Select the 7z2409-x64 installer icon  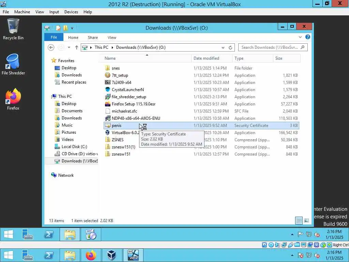tap(107, 82)
